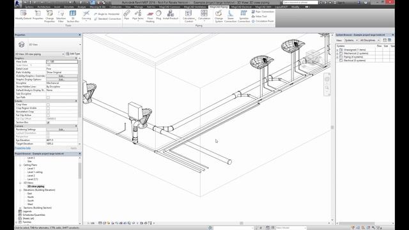This screenshot has width=409, height=230.
Task: Open the Systems view dropdown in System Browser
Action: [351, 40]
